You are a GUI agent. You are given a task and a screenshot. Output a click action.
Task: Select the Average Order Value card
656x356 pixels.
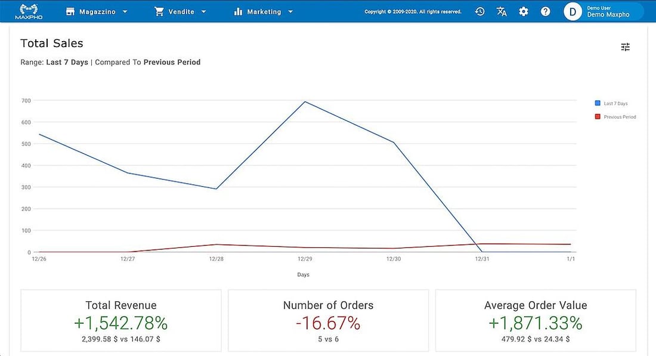[x=536, y=320]
